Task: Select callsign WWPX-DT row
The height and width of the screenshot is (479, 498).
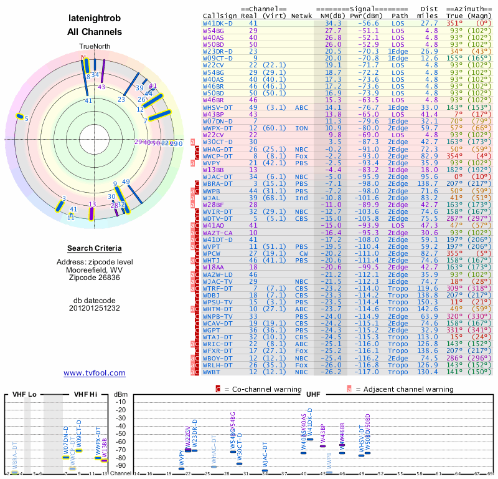Action: pyautogui.click(x=347, y=128)
